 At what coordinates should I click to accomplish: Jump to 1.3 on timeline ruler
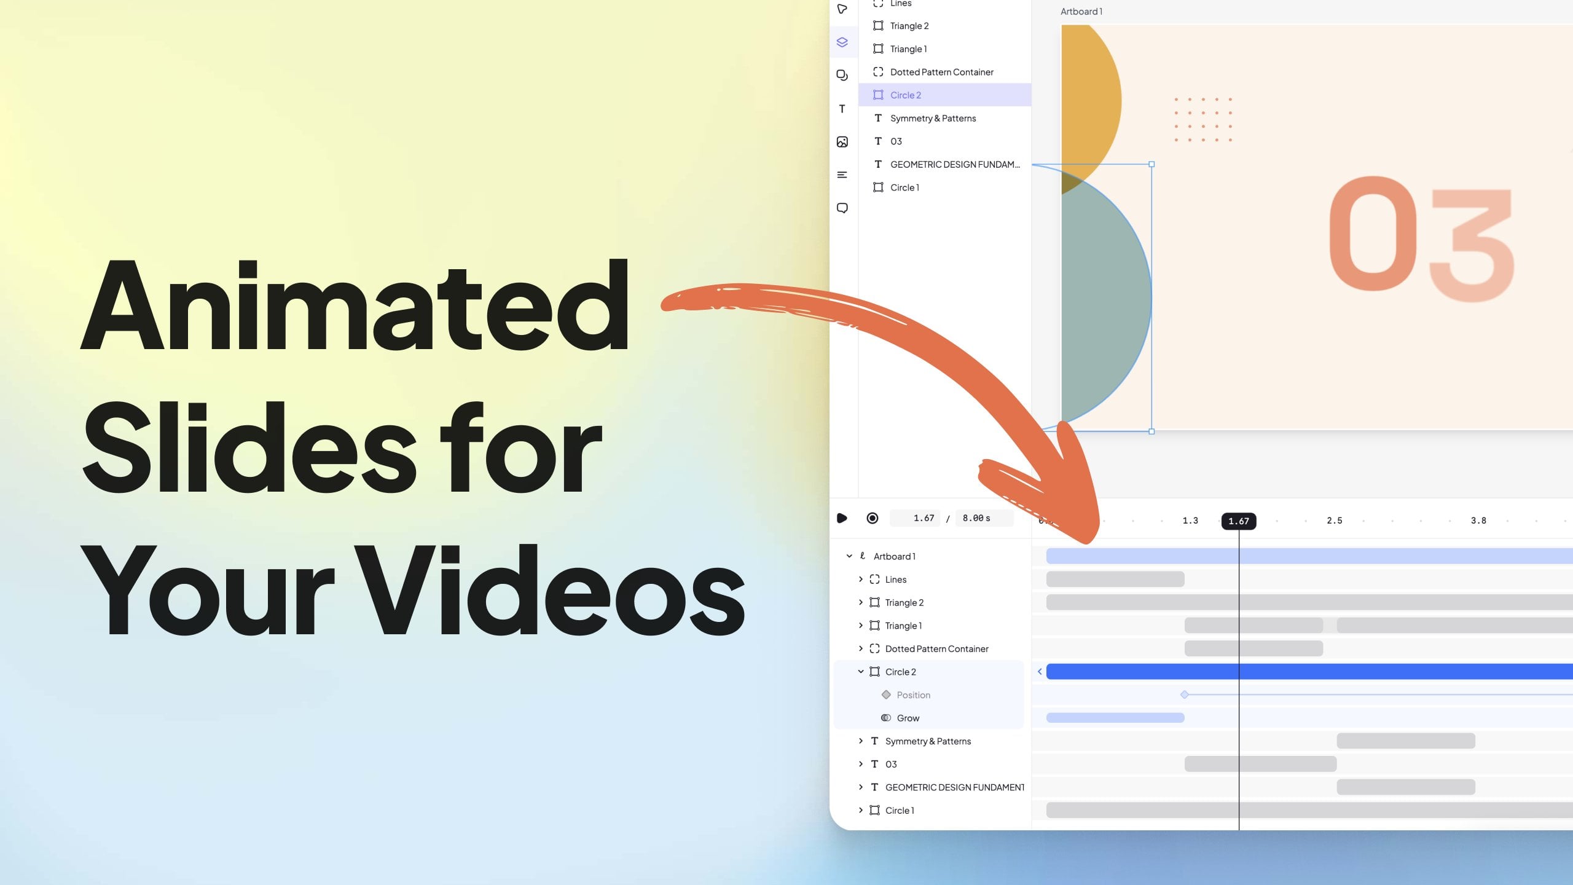1190,521
